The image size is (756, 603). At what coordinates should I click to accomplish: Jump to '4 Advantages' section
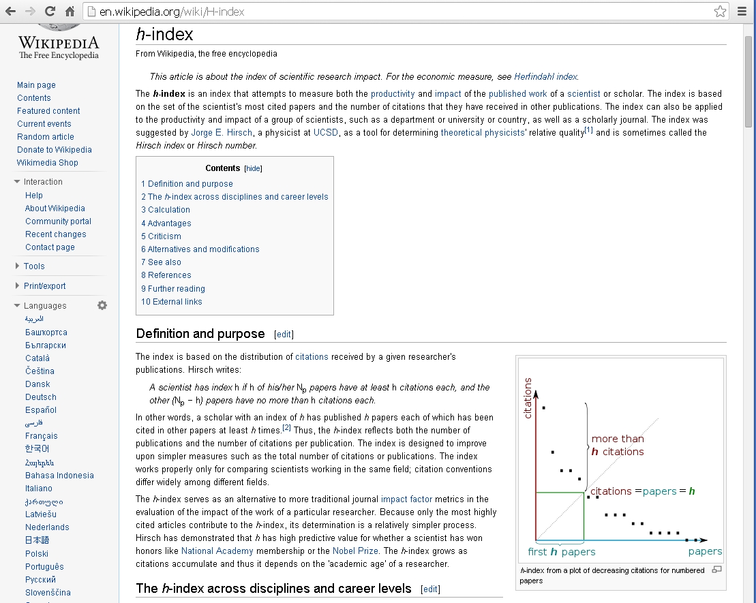[x=166, y=223]
